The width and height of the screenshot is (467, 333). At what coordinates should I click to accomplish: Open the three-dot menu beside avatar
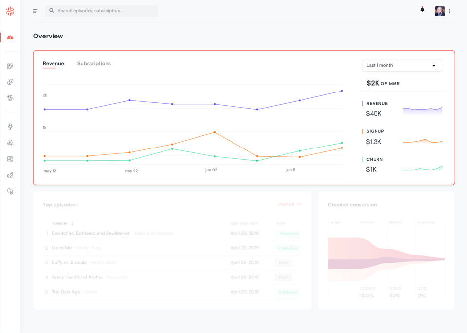click(x=449, y=11)
